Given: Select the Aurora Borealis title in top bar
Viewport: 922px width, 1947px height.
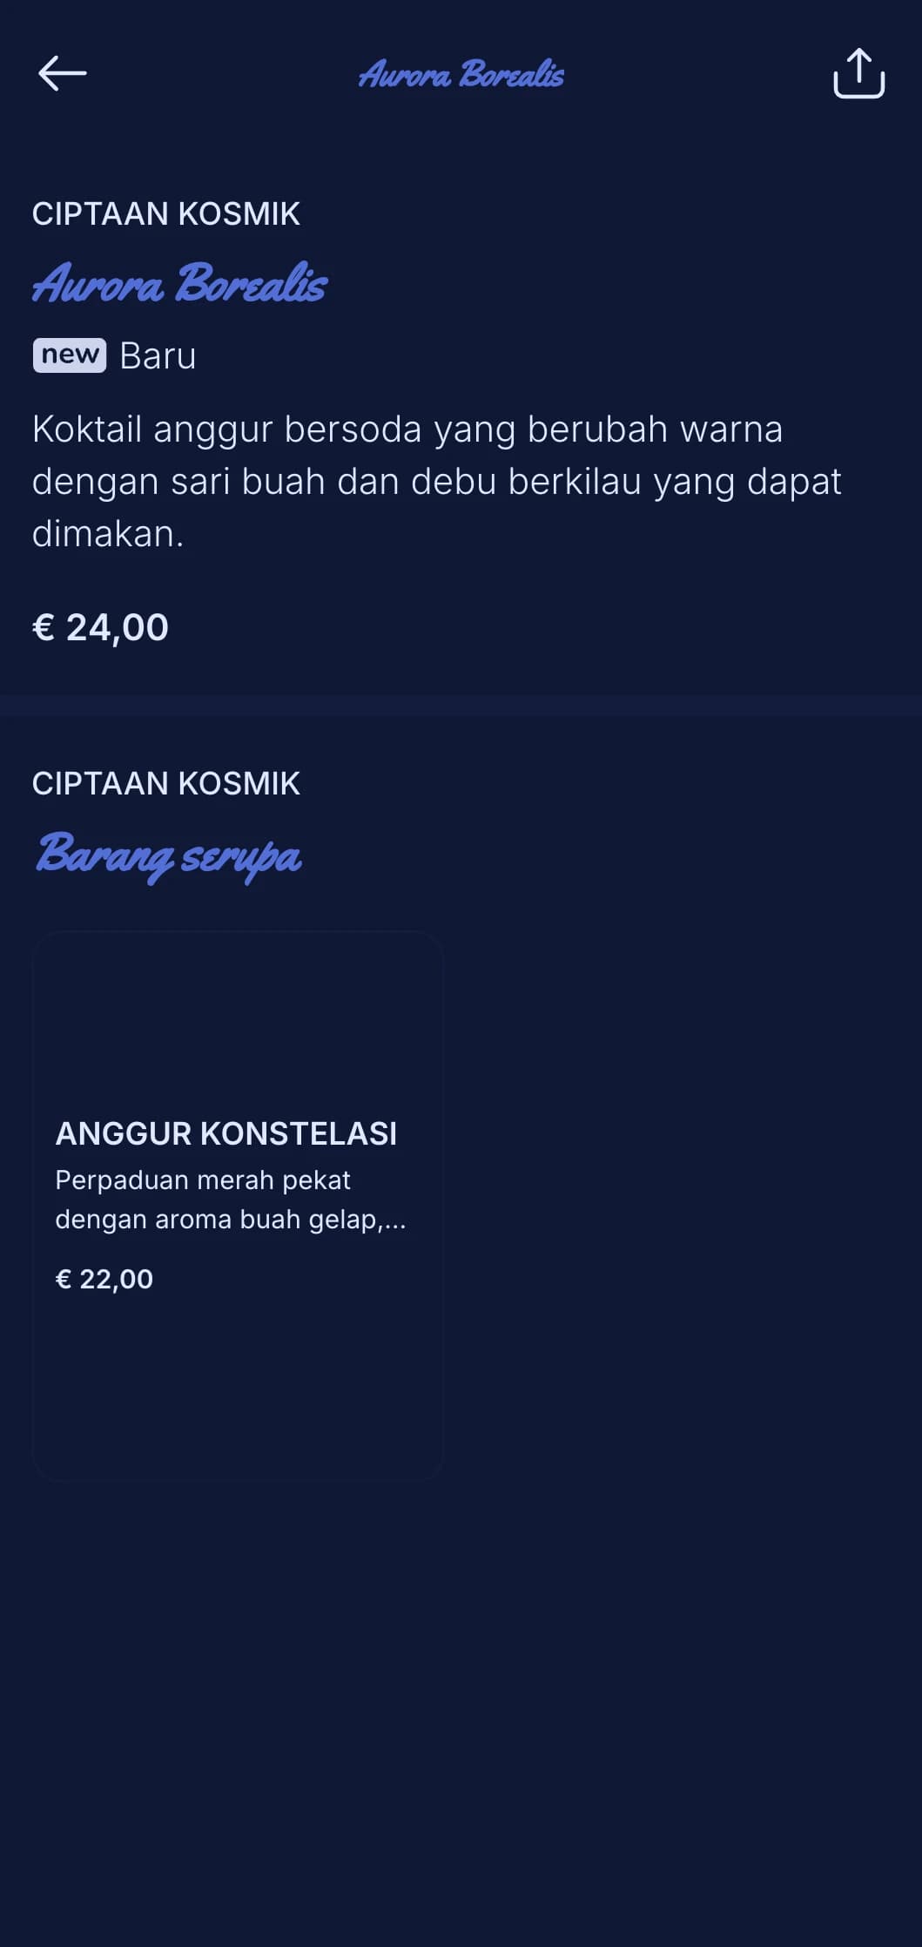Looking at the screenshot, I should pyautogui.click(x=461, y=74).
